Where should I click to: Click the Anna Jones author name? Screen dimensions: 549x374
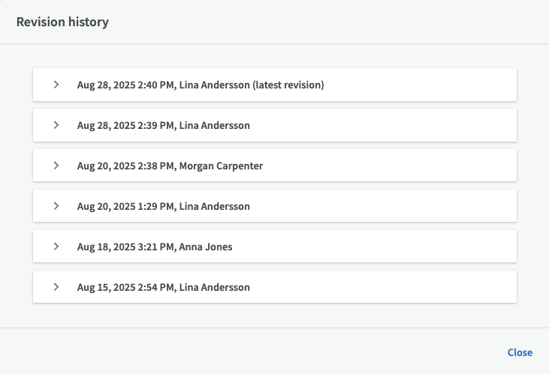coord(206,247)
